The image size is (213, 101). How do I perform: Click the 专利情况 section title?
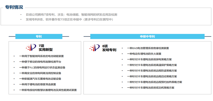pos(14,7)
